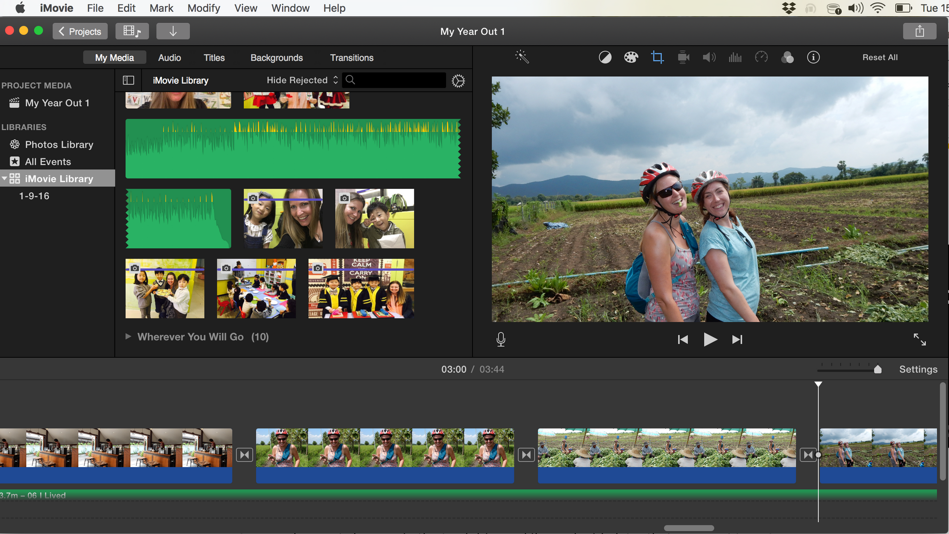Toggle the media browser show/hide button
This screenshot has width=949, height=534.
pyautogui.click(x=132, y=31)
